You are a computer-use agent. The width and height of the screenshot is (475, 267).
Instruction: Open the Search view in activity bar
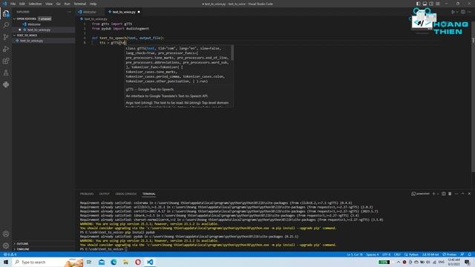[6, 25]
